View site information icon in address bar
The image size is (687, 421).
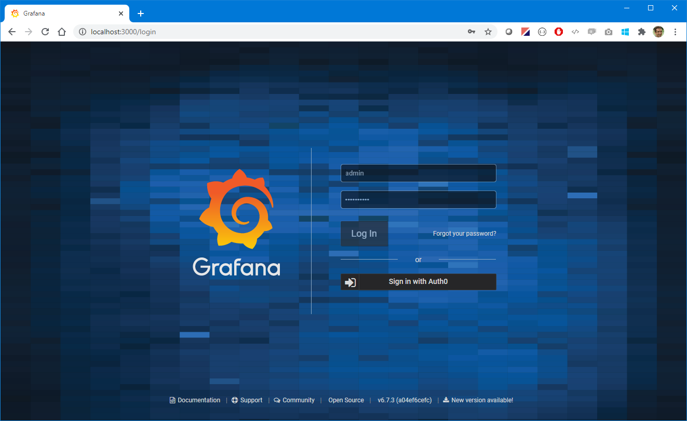point(82,32)
